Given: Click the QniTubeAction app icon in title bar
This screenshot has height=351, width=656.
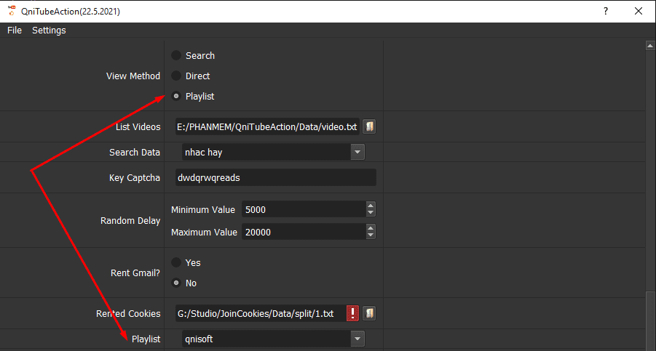Looking at the screenshot, I should pyautogui.click(x=10, y=11).
